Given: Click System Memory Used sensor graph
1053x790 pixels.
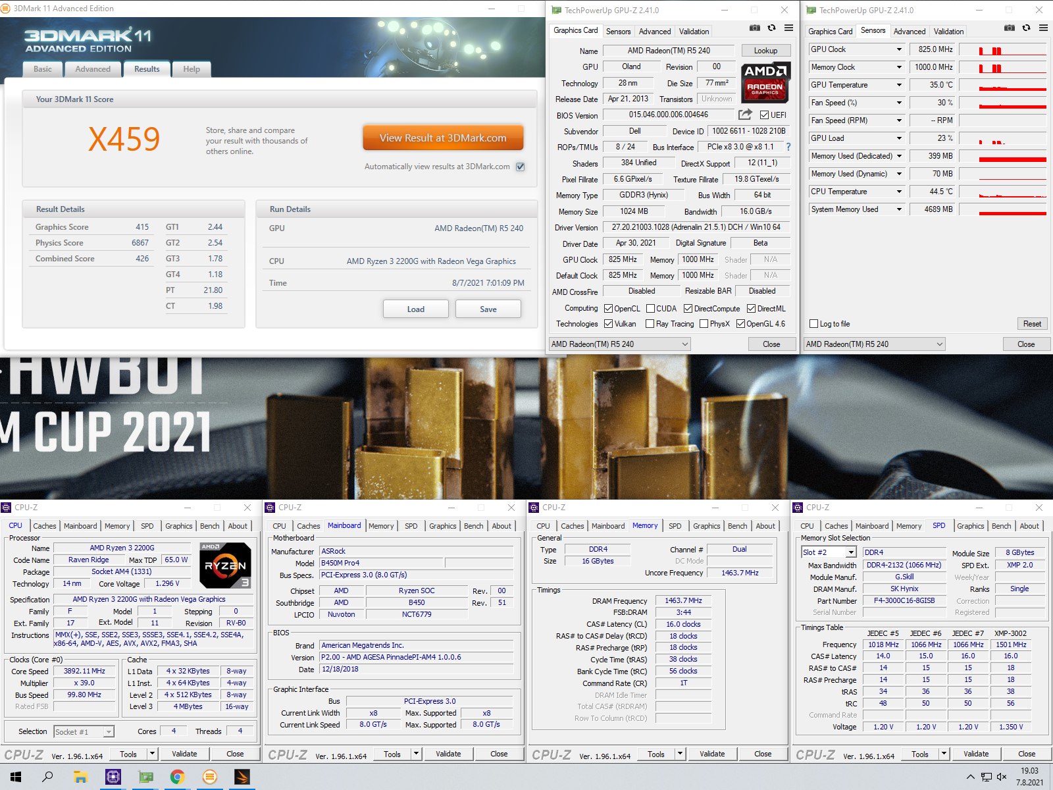Looking at the screenshot, I should click(1003, 209).
